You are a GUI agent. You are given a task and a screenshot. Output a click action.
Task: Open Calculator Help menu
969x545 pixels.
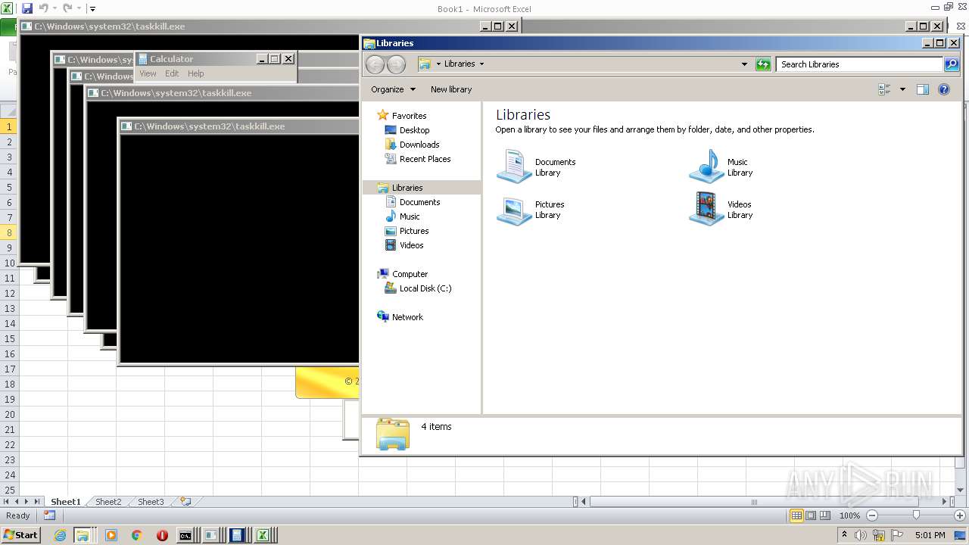196,73
